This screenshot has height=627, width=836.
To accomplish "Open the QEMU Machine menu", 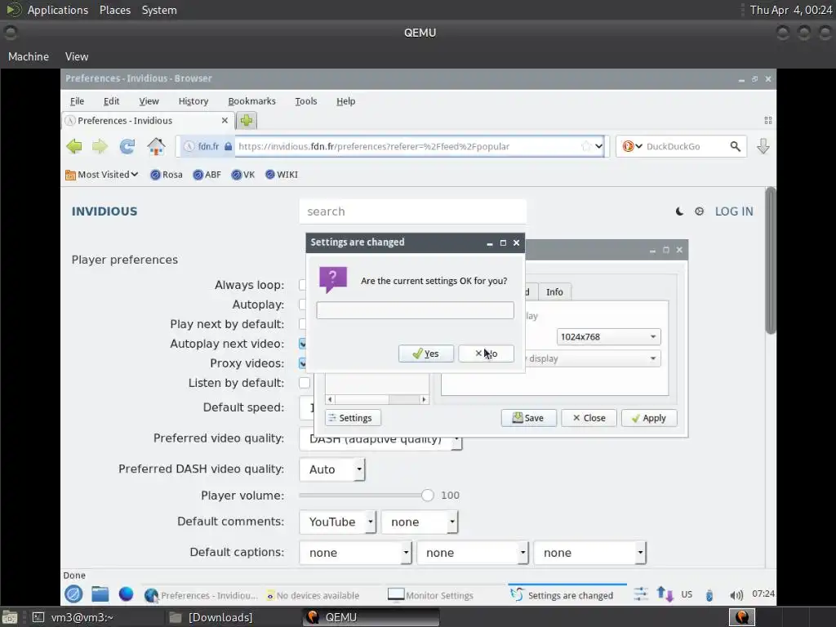I will [x=29, y=56].
